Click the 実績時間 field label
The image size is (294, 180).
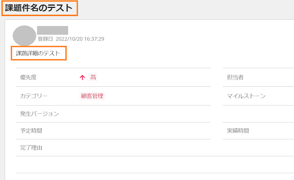[238, 131]
